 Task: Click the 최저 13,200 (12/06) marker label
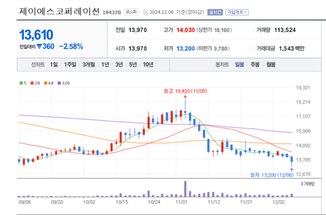(272, 175)
